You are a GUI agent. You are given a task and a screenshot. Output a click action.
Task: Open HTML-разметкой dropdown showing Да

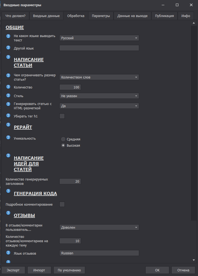(x=99, y=106)
